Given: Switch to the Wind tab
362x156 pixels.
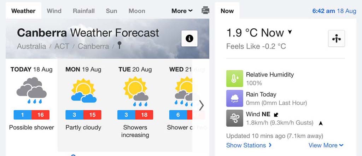Looking at the screenshot, I should (x=54, y=11).
